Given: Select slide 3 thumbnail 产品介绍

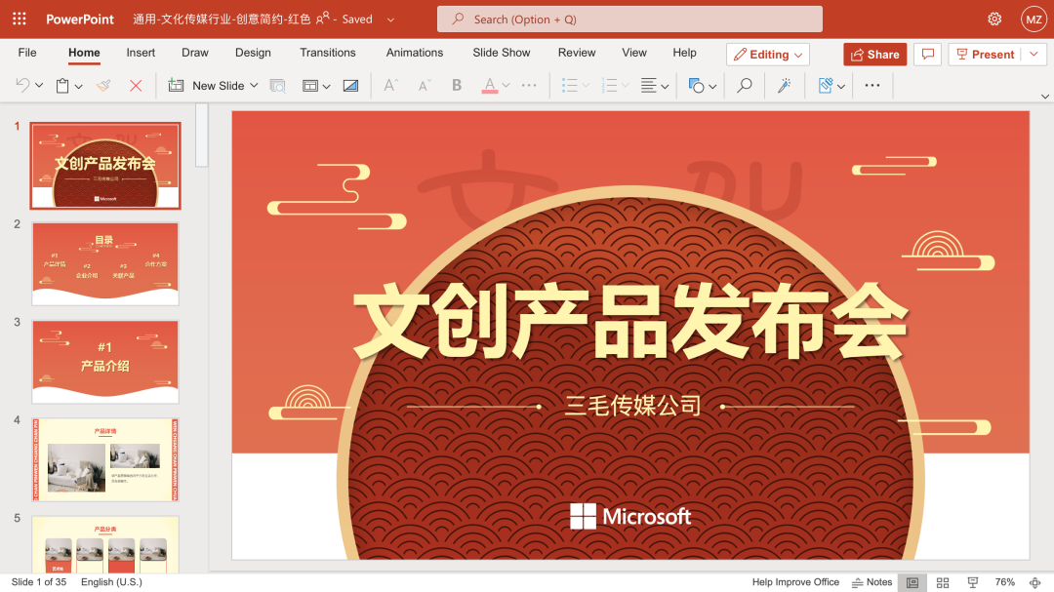Looking at the screenshot, I should tap(105, 362).
